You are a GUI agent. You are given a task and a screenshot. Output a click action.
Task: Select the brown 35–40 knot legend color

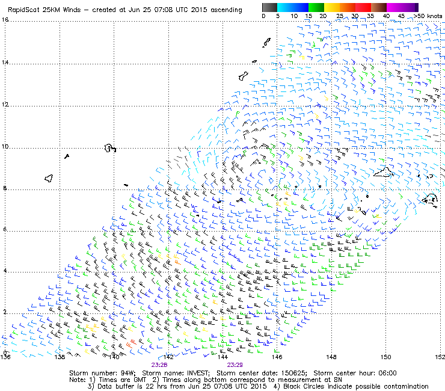tap(379, 7)
